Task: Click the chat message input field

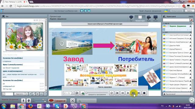Action: click(9, 94)
